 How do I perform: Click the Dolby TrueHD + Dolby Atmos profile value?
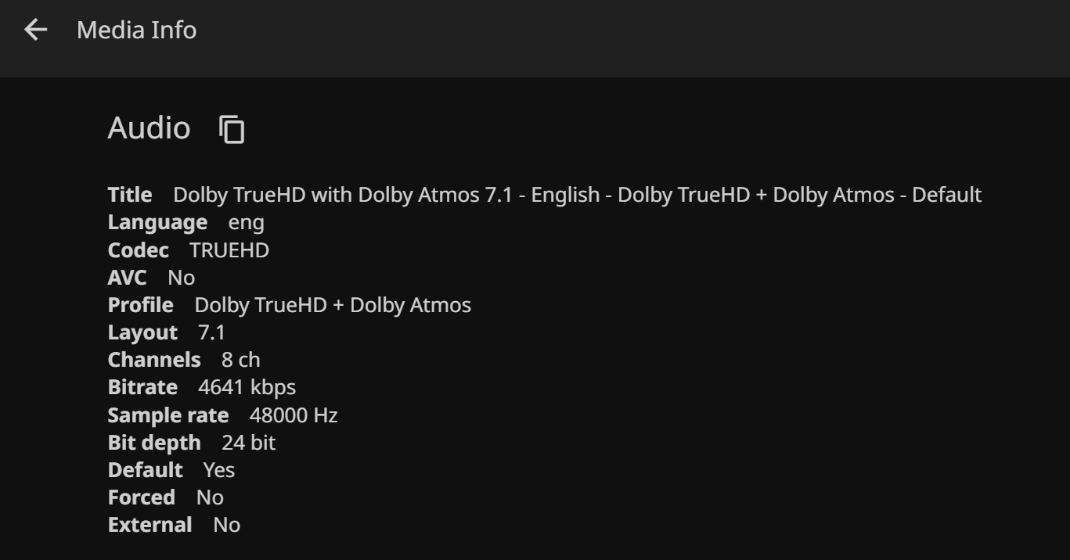tap(333, 304)
